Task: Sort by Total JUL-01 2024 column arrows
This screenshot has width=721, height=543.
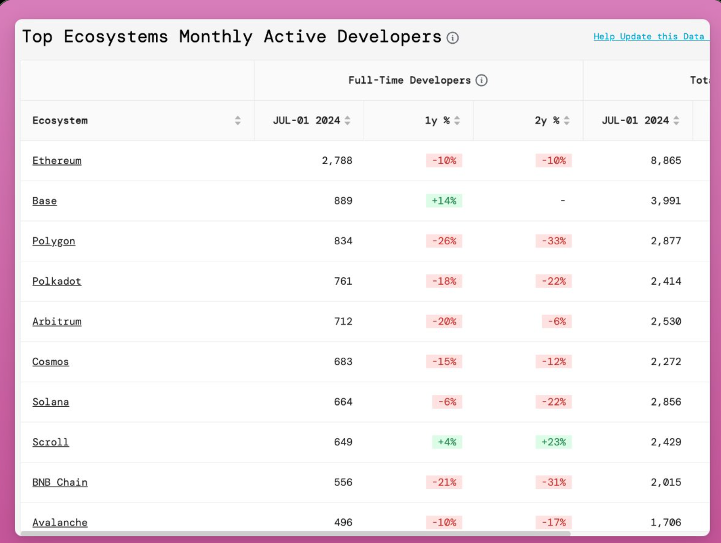Action: pos(676,121)
